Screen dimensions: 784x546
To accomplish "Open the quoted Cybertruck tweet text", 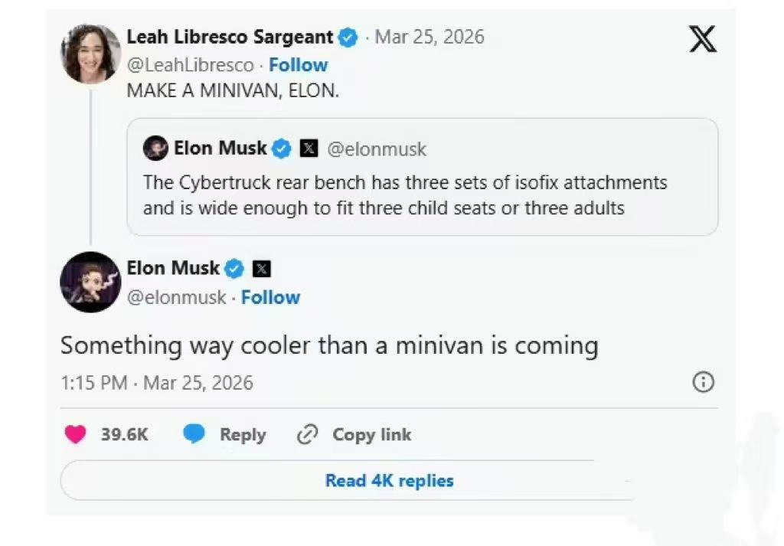I will click(x=404, y=195).
